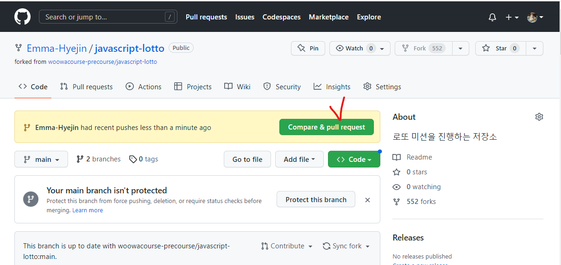Viewport: 561px width, 265px height.
Task: Expand the Star lists dropdown arrow
Action: pos(535,49)
